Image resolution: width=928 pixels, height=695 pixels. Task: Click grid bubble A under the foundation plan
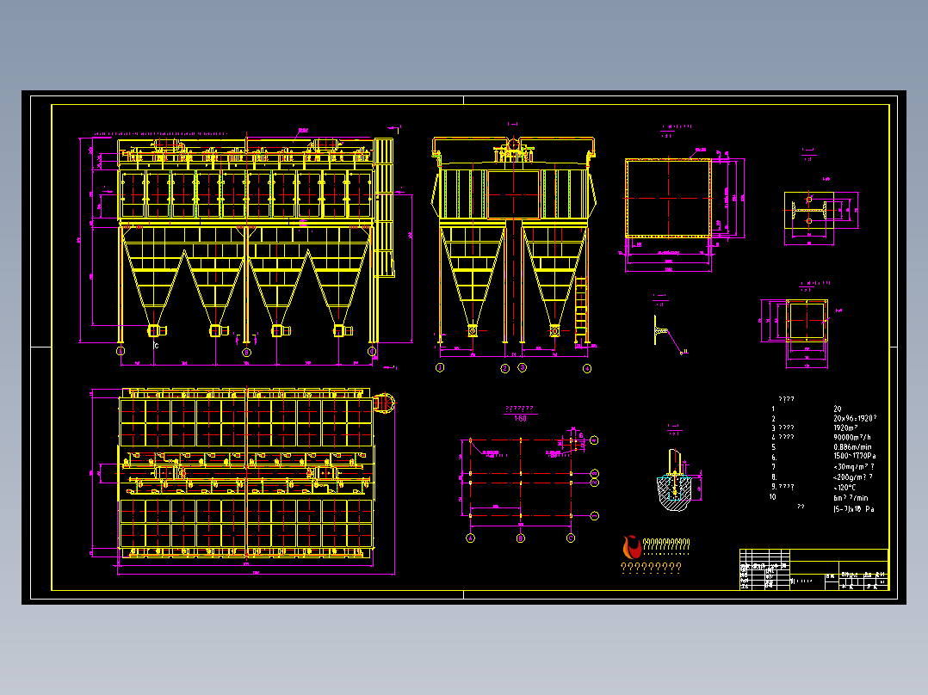click(x=471, y=538)
